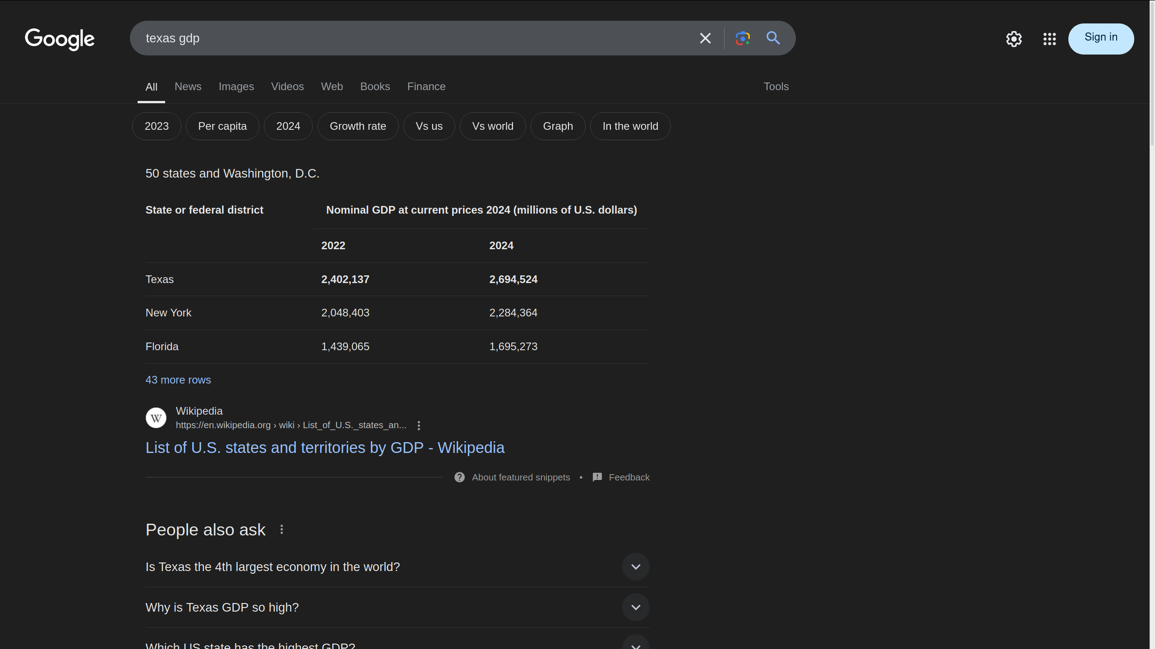Click Florida 2024 value 1,695,273
Screen dimensions: 1155x649
(x=513, y=347)
